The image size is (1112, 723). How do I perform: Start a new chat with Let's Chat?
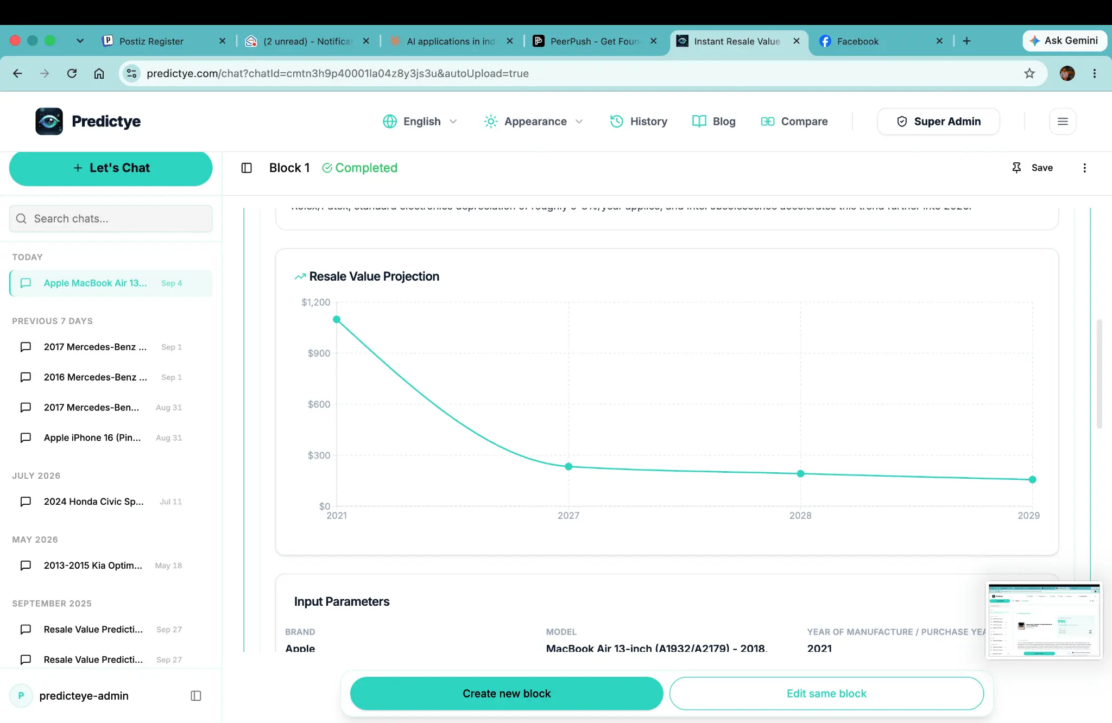[x=111, y=168]
